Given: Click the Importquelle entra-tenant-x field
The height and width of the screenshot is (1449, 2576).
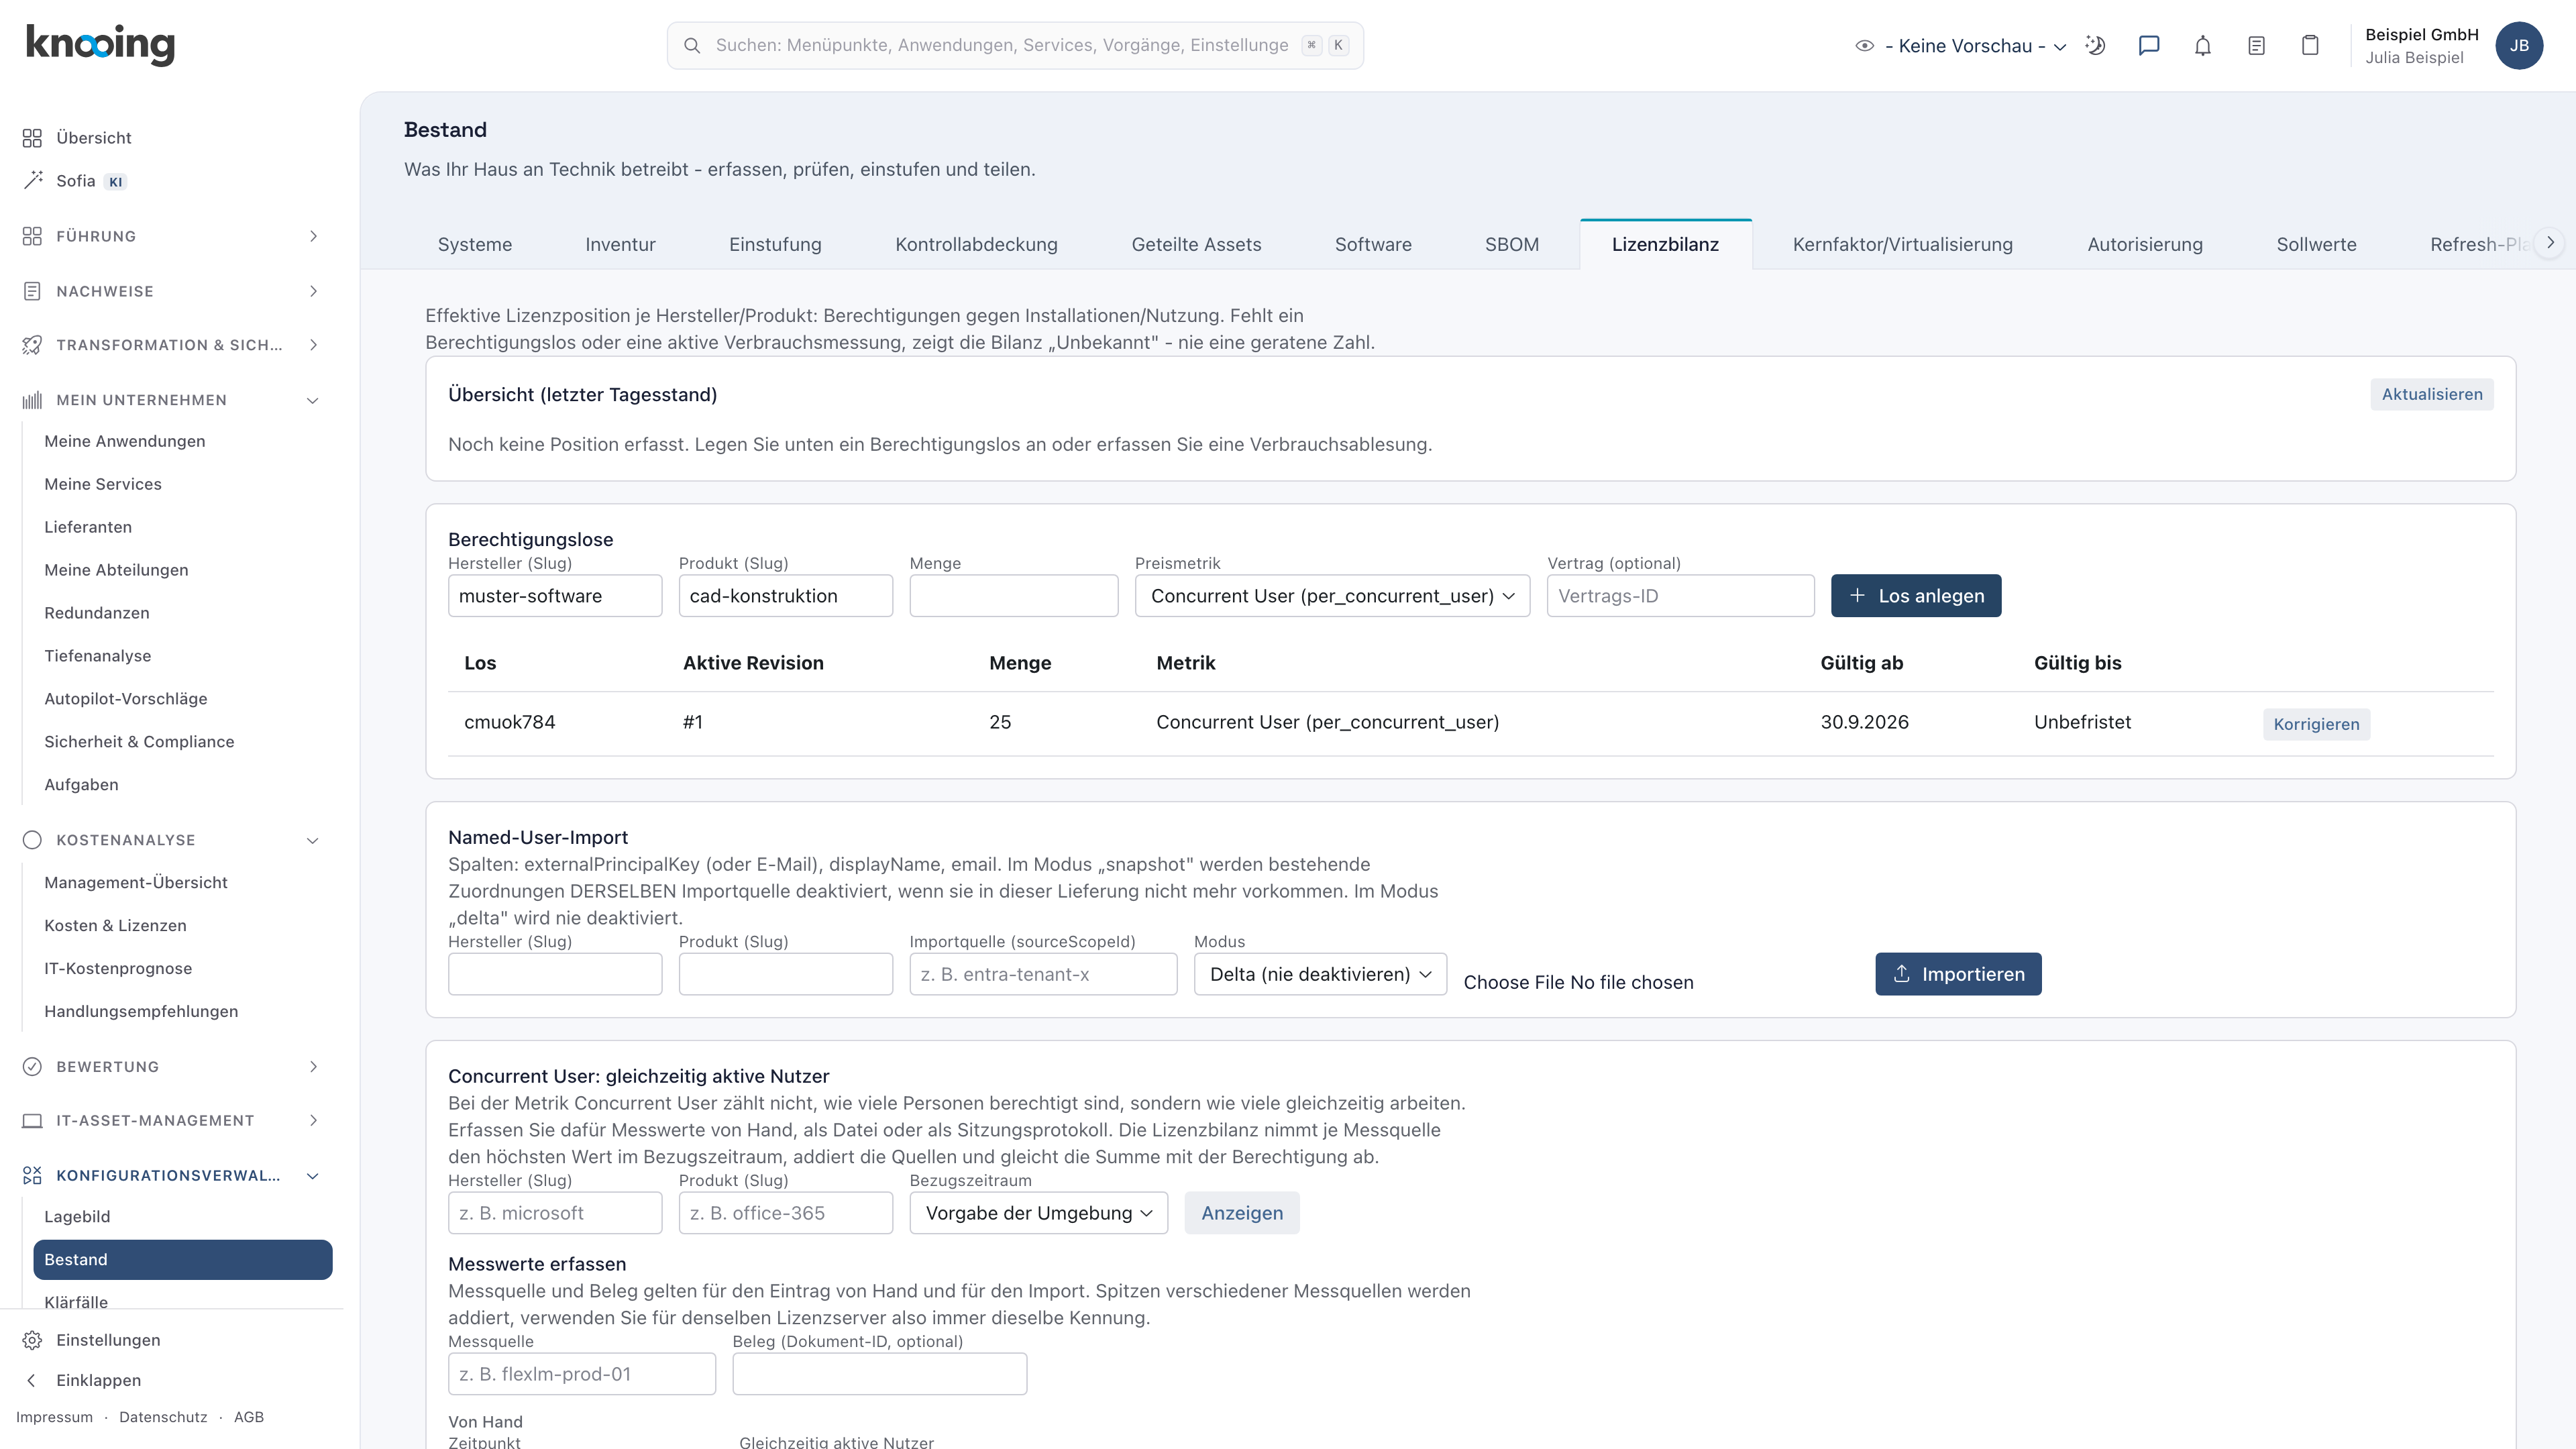Looking at the screenshot, I should tap(1043, 974).
